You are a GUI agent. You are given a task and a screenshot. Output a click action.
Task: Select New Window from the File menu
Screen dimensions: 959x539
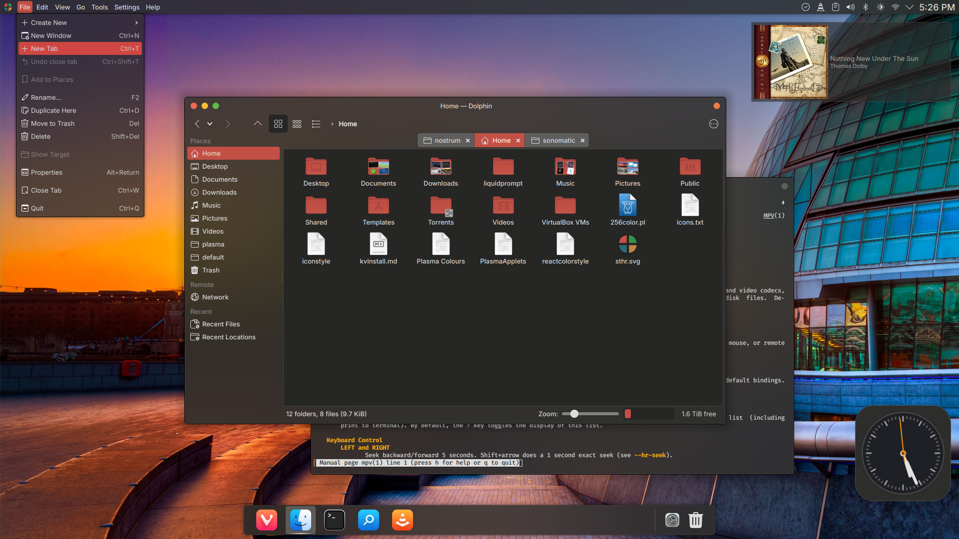click(51, 35)
